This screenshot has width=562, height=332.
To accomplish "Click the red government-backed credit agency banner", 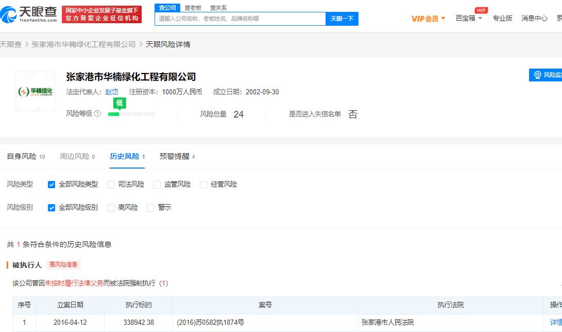I will pos(102,14).
